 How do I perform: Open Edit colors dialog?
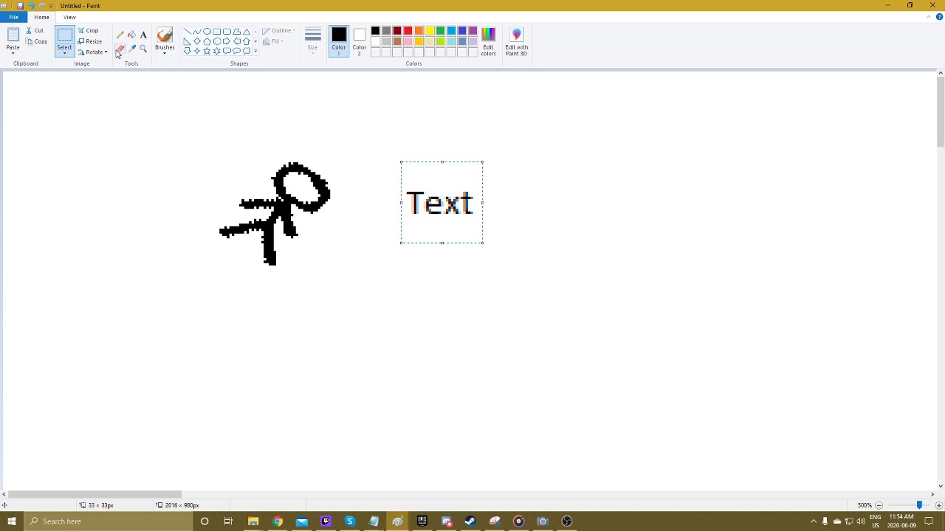[488, 41]
